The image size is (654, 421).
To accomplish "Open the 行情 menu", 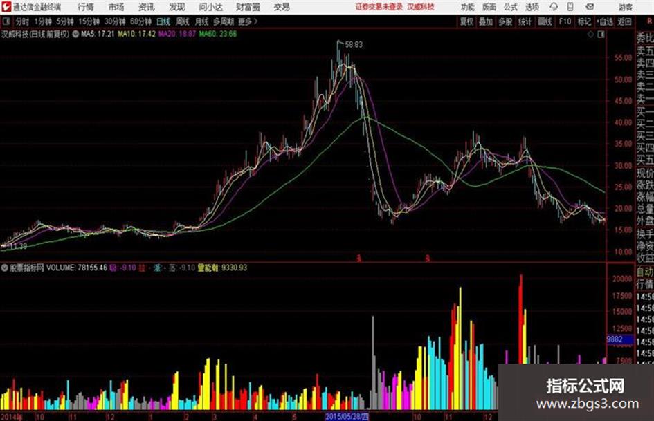I will coord(86,7).
